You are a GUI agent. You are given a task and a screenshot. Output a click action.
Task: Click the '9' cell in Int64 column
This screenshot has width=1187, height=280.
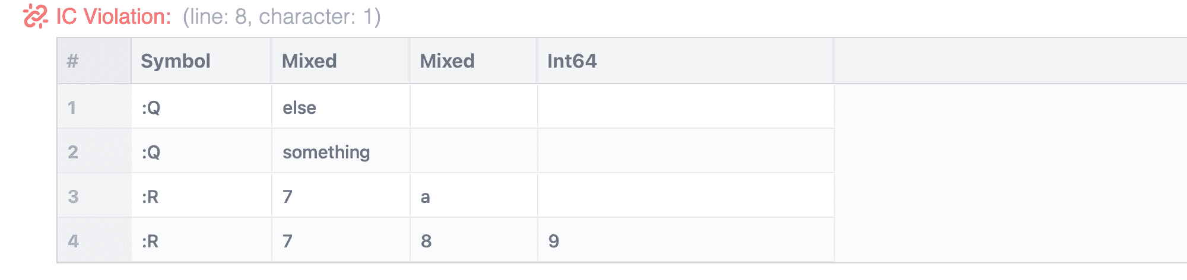point(554,241)
